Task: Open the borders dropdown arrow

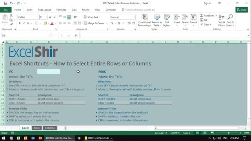Action: (40, 23)
